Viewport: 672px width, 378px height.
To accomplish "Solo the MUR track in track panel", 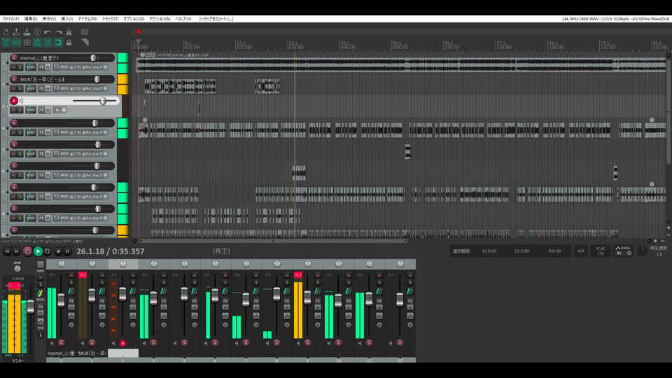I will tap(21, 89).
